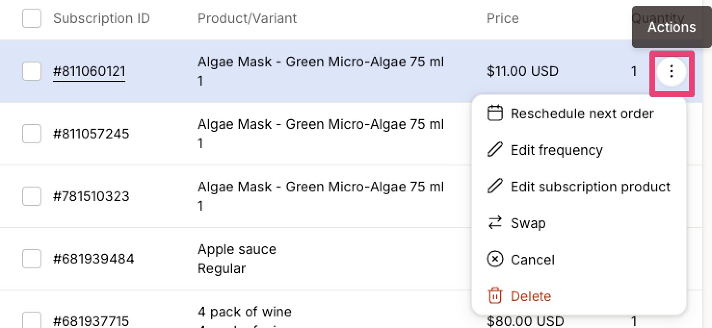Check the box for subscription #811060121

[x=32, y=71]
